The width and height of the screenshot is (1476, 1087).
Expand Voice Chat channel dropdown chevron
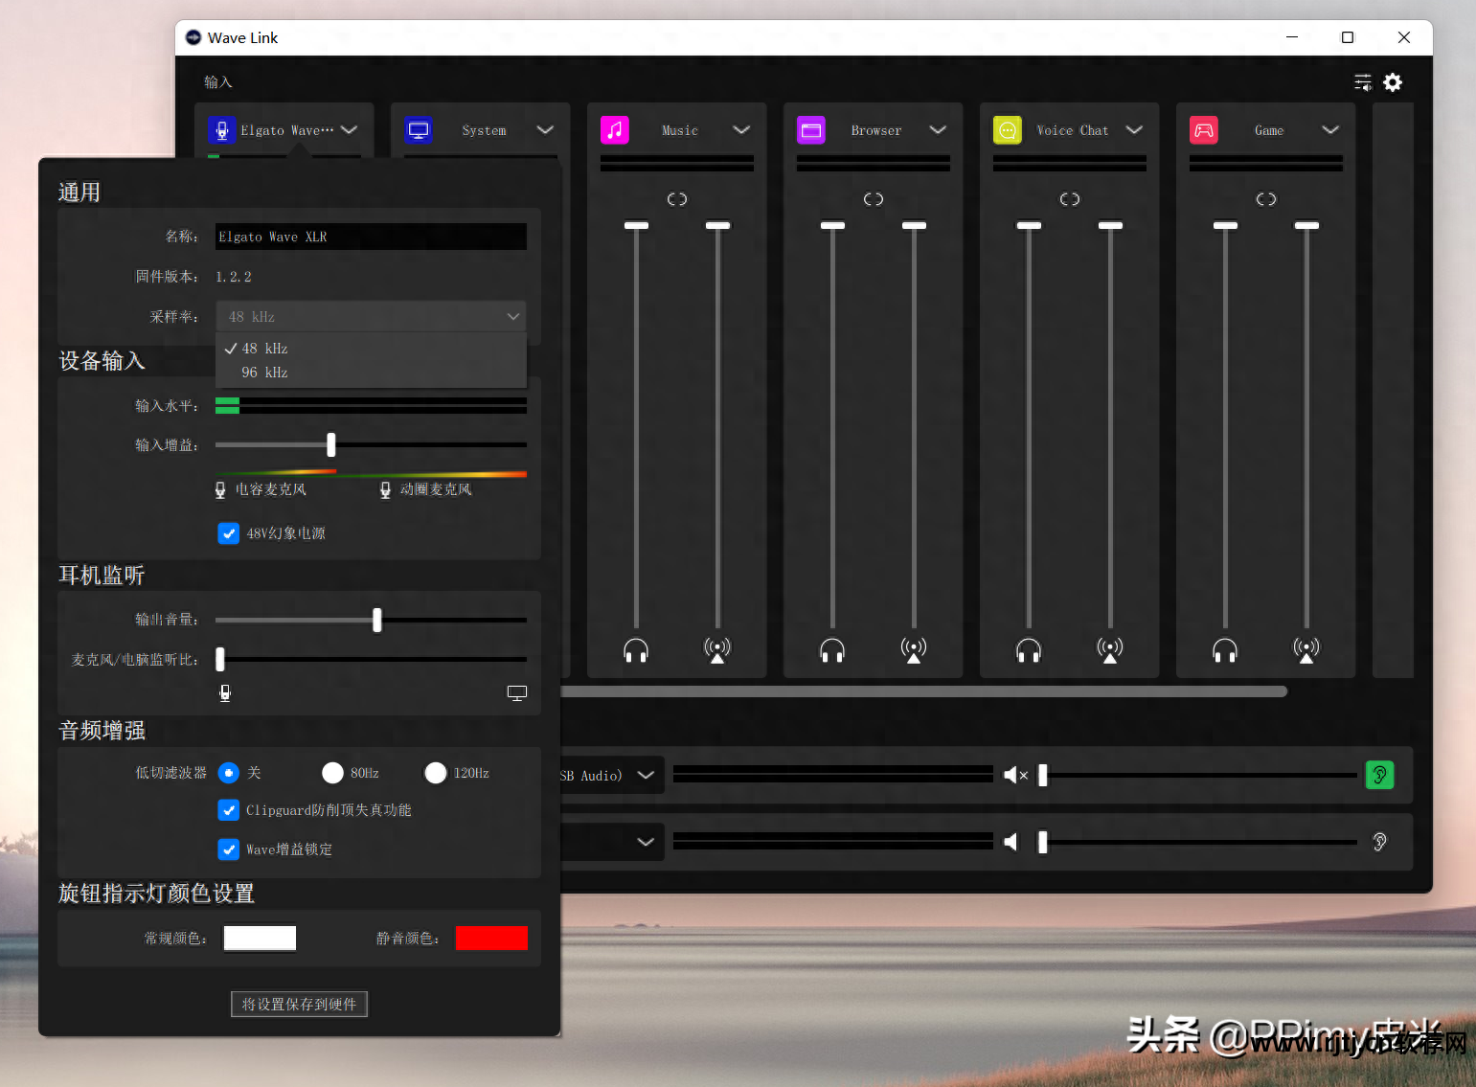1134,130
